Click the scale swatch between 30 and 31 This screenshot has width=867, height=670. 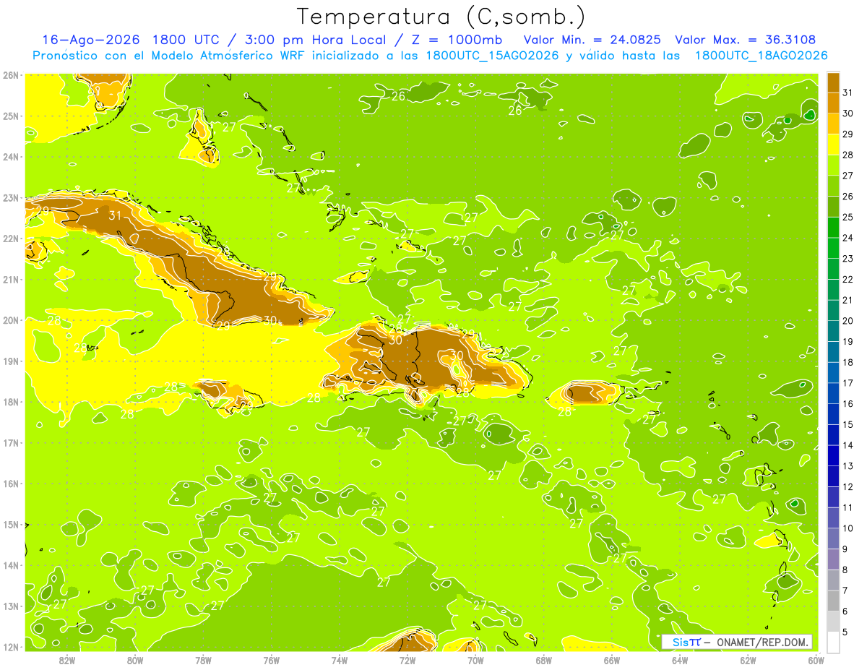pos(833,103)
